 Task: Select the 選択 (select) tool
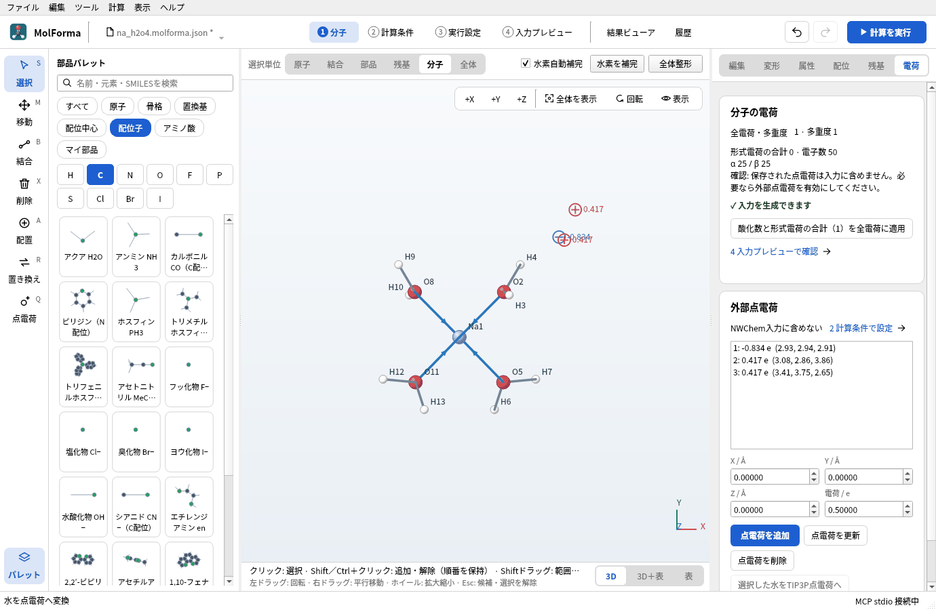(24, 73)
